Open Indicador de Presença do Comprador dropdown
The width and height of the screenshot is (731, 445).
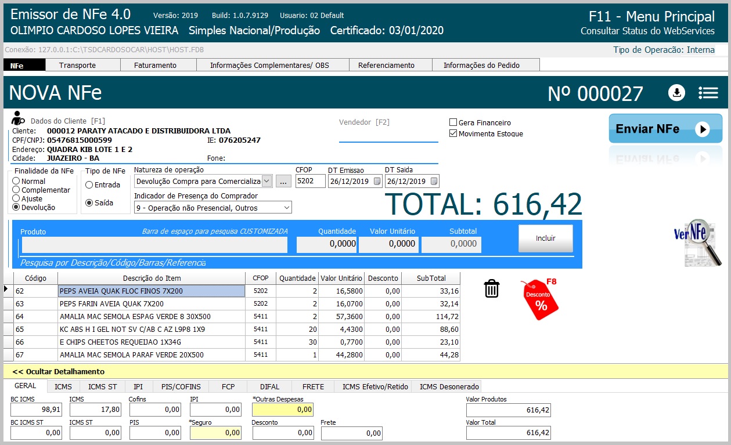pyautogui.click(x=286, y=208)
